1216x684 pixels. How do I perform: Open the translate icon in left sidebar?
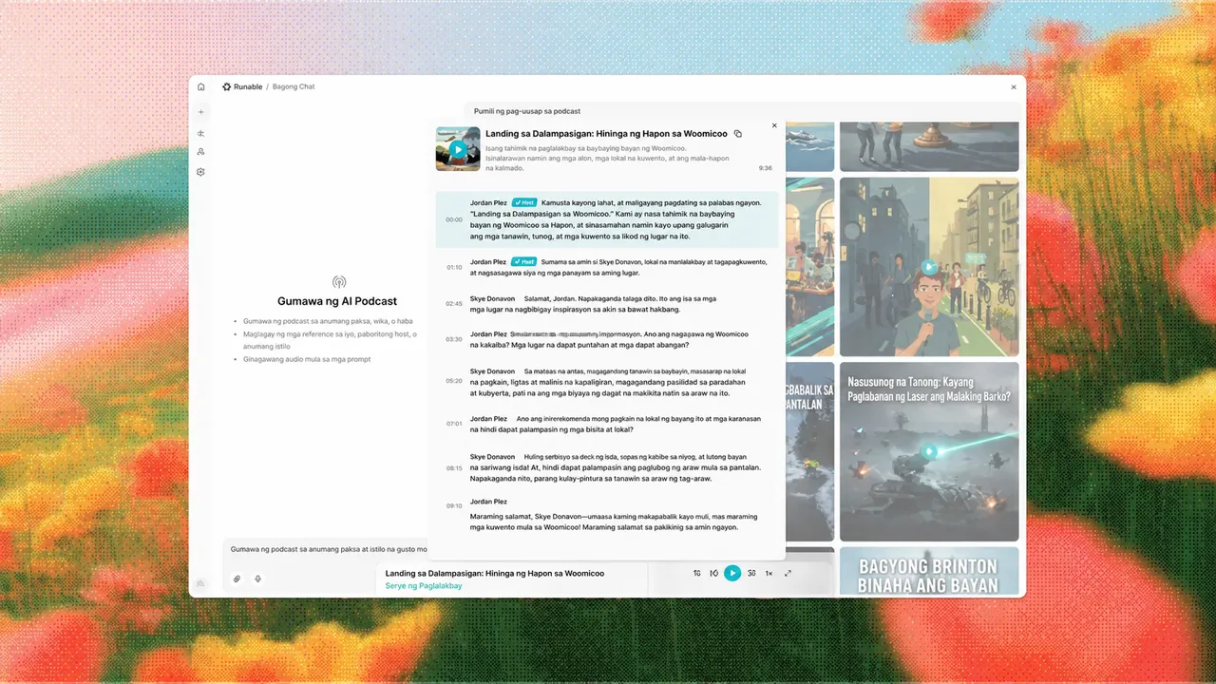click(200, 132)
